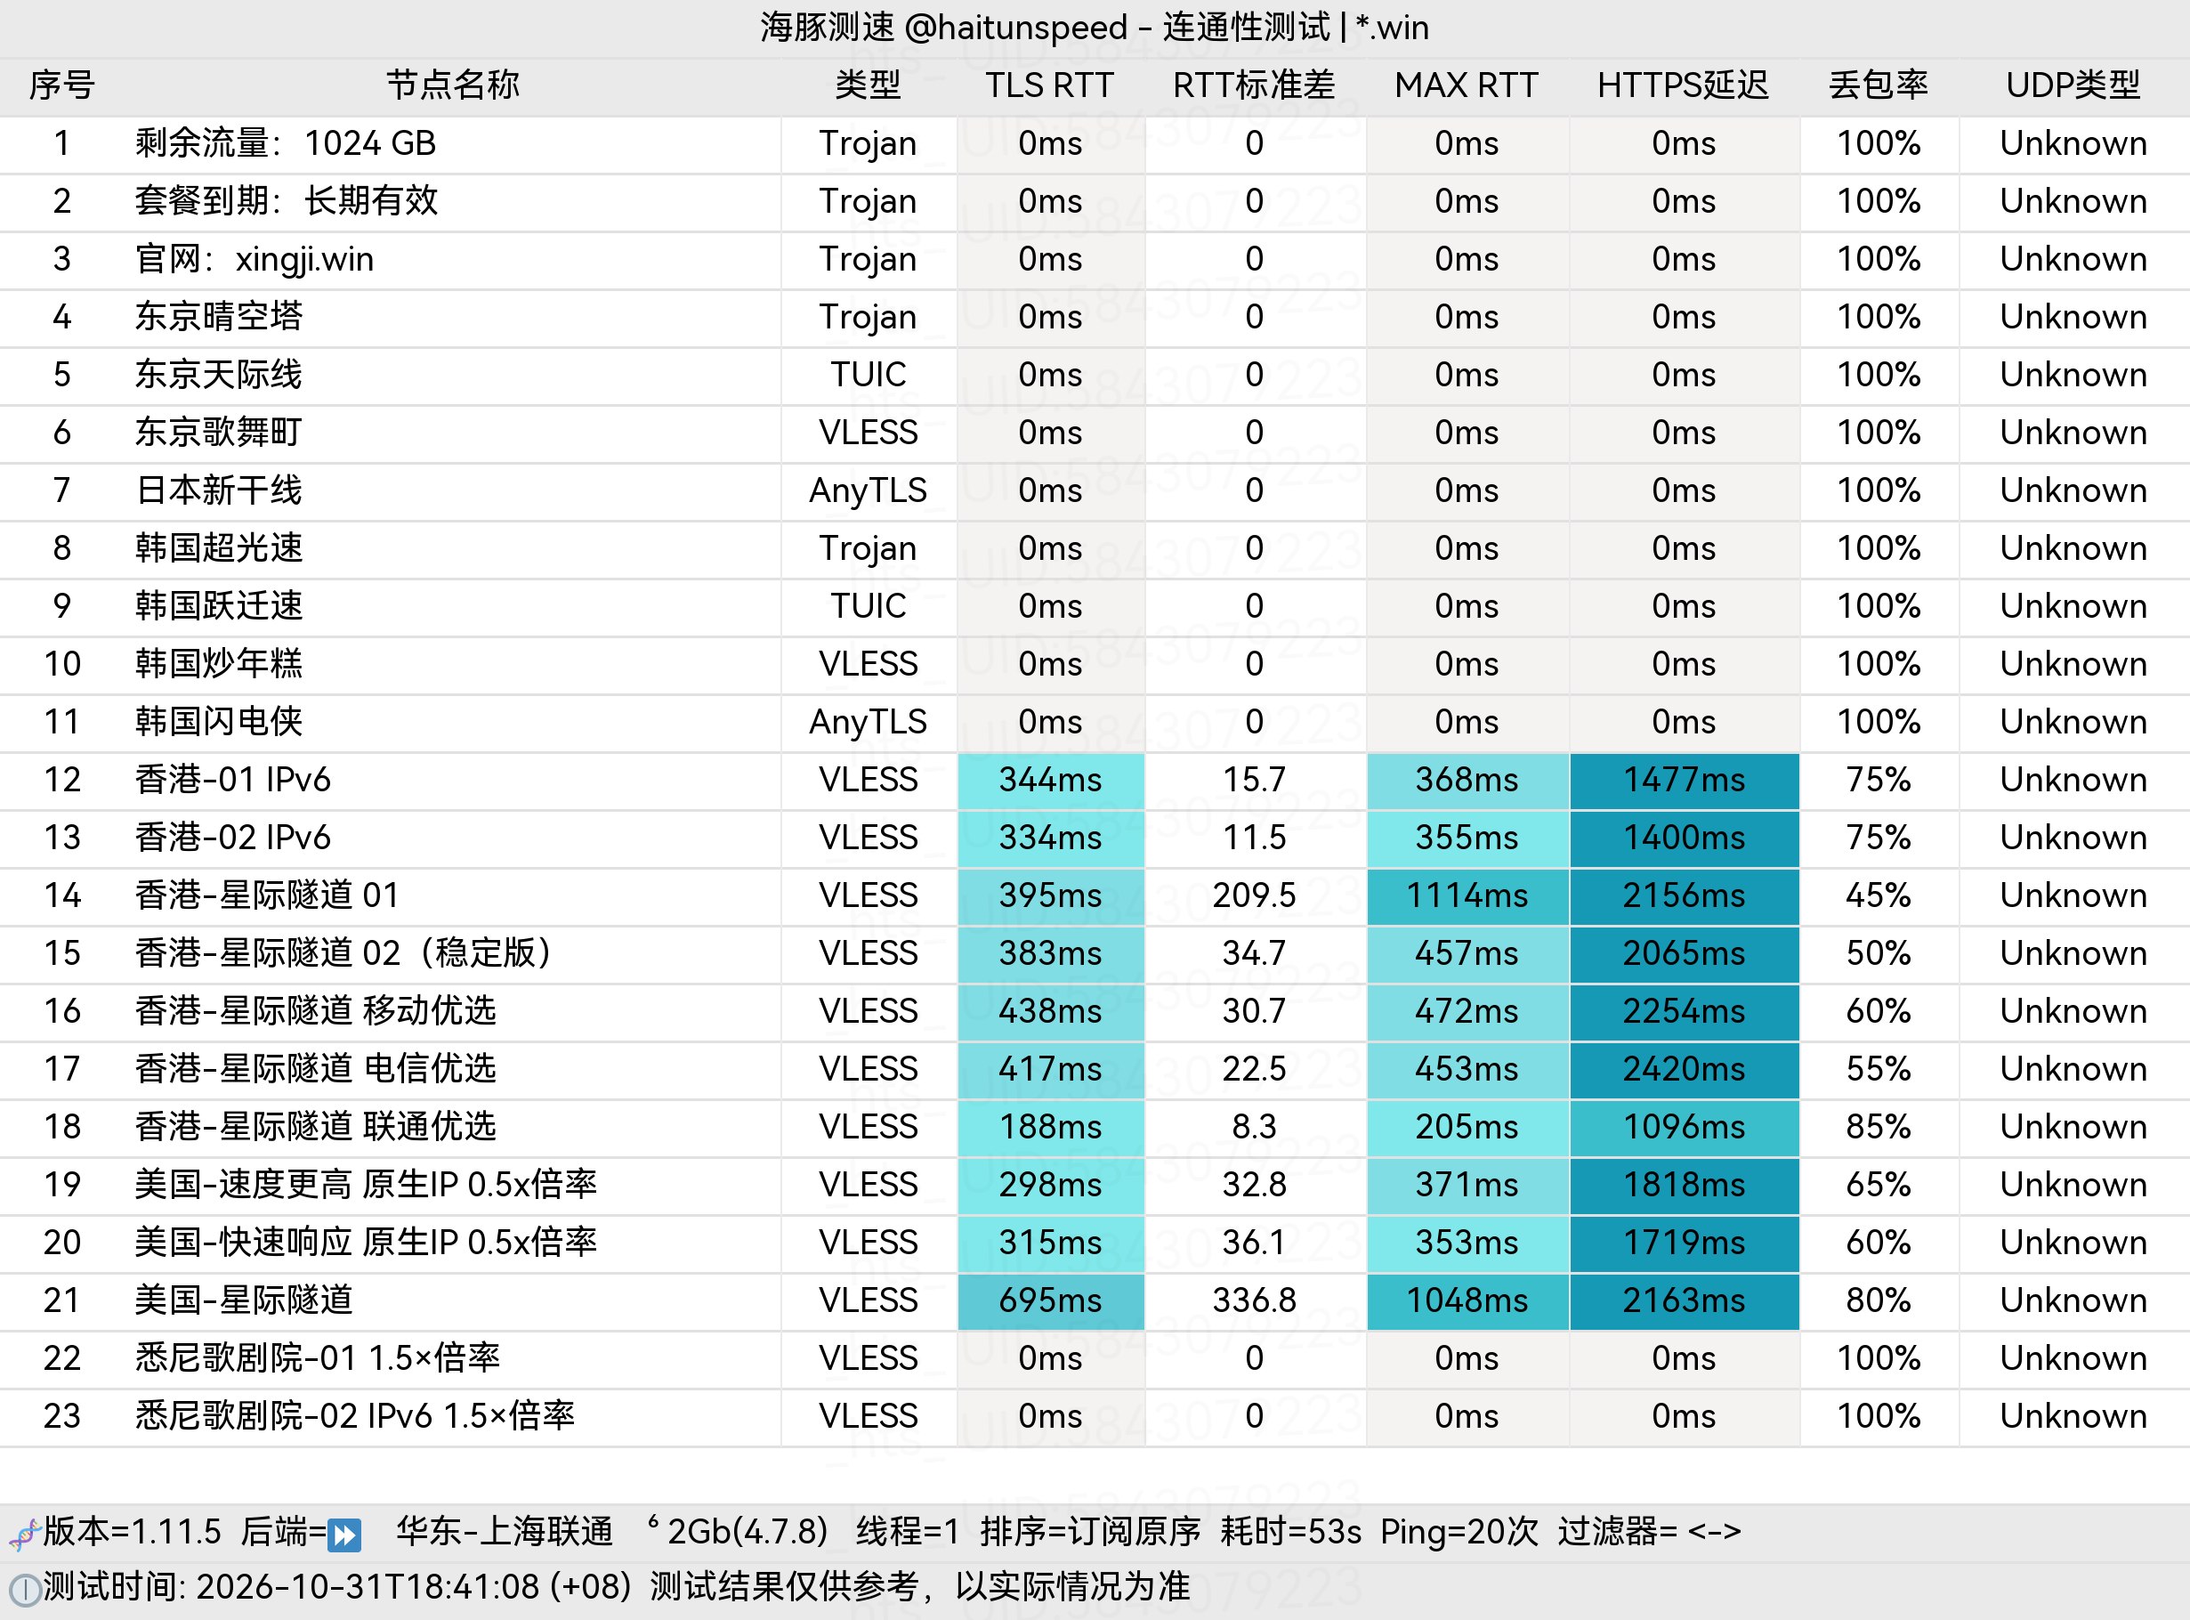Image resolution: width=2190 pixels, height=1620 pixels.
Task: Click the 排序=订阅原序 status entry
Action: click(x=1090, y=1532)
